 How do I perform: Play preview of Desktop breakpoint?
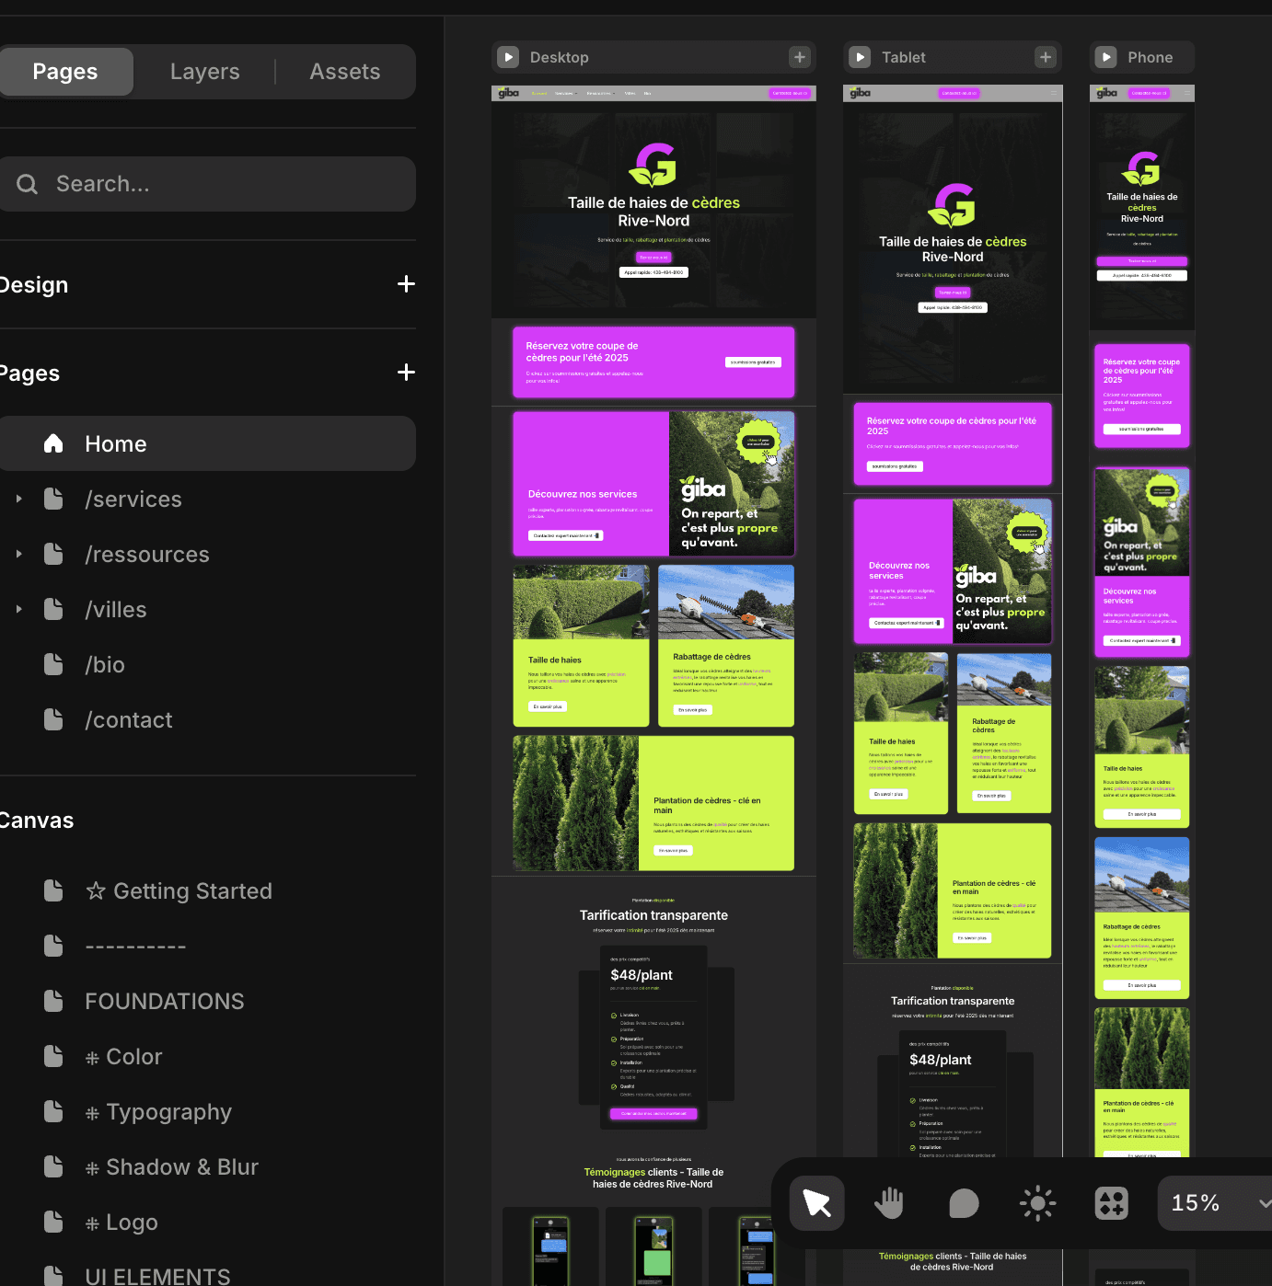coord(508,57)
